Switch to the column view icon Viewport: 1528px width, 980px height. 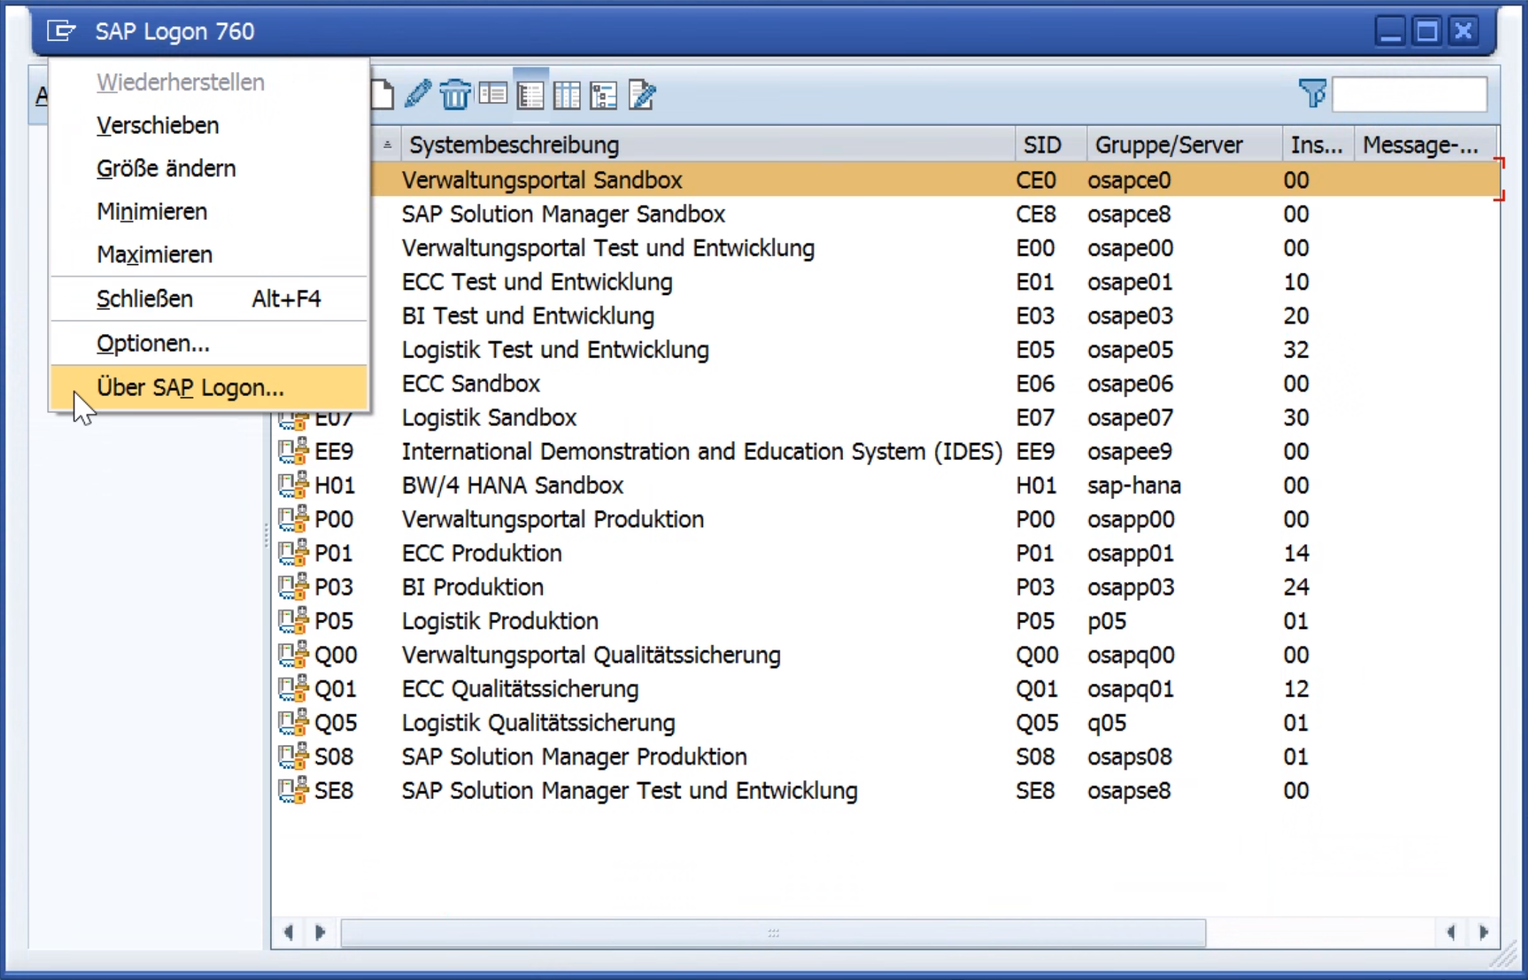point(566,93)
